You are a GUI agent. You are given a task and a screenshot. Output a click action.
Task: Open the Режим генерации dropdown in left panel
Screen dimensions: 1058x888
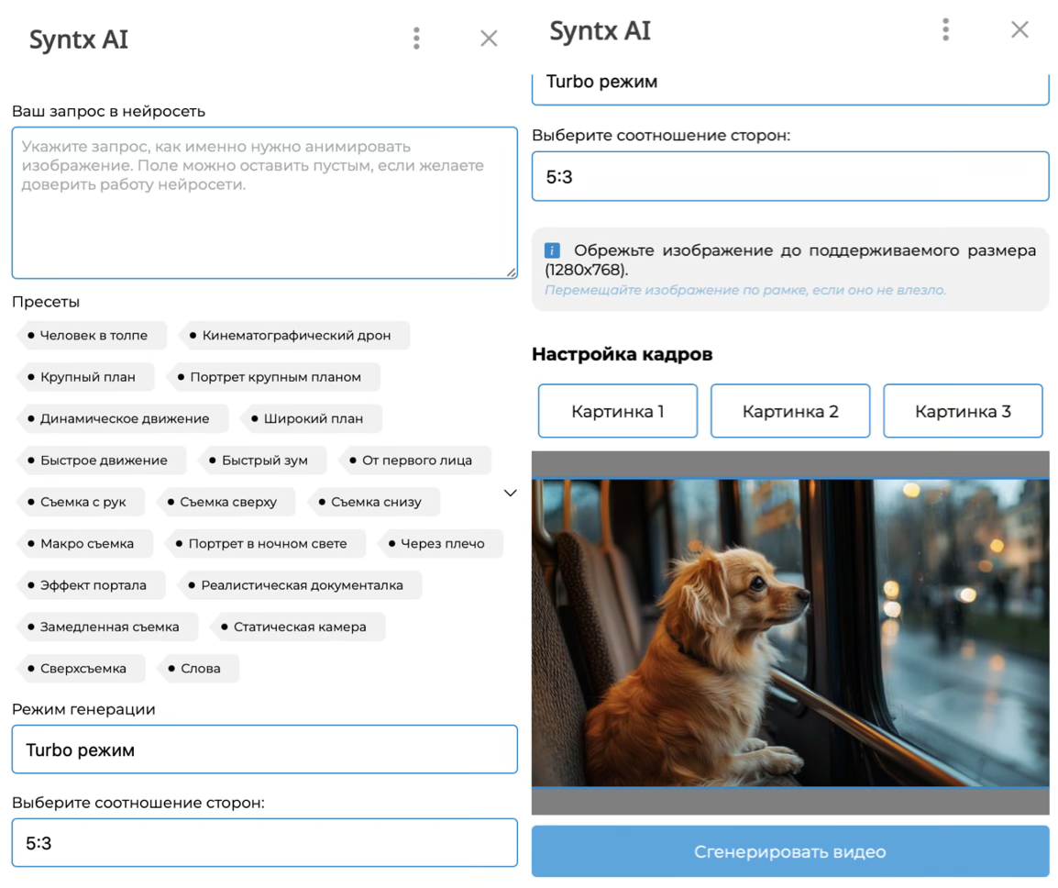(x=264, y=749)
